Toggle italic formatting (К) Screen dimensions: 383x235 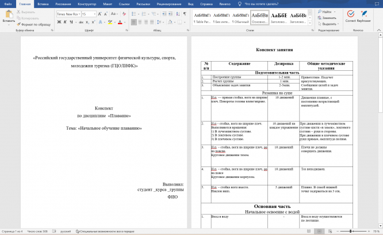(65, 22)
